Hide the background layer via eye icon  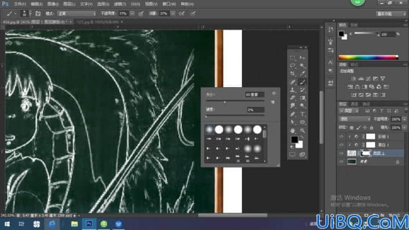pos(341,161)
